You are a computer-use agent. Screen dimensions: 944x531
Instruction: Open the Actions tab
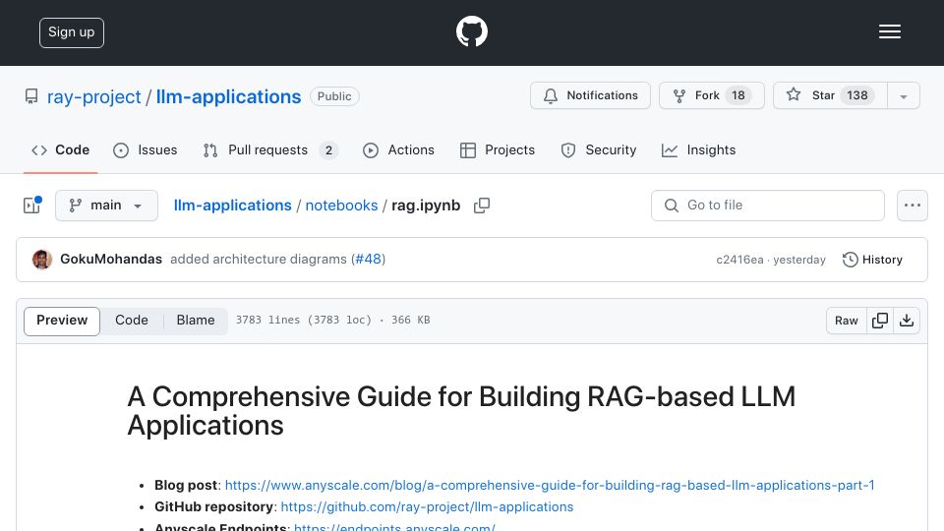(x=398, y=149)
